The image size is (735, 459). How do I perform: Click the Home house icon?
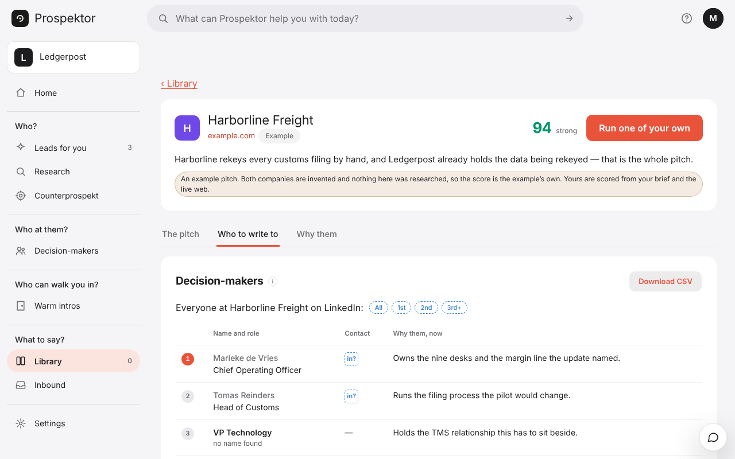21,93
